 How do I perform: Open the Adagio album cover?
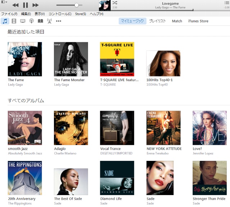pyautogui.click(x=71, y=128)
